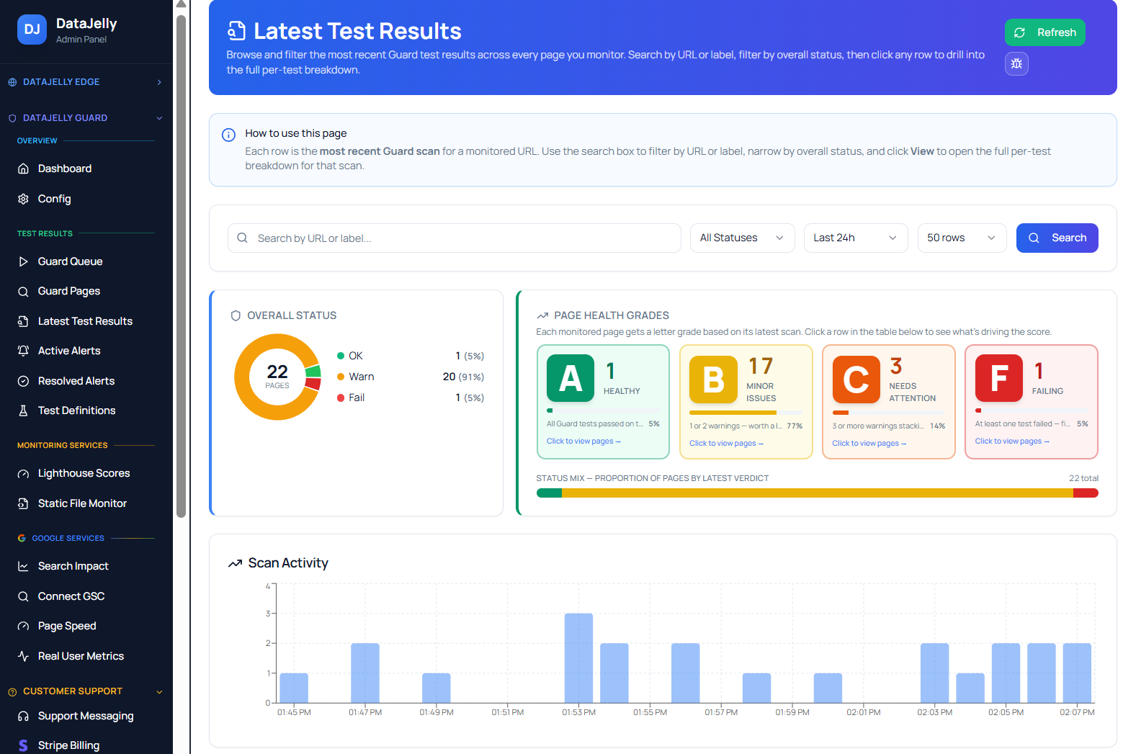Click the Support Messaging headset icon
1123x754 pixels.
coord(23,716)
